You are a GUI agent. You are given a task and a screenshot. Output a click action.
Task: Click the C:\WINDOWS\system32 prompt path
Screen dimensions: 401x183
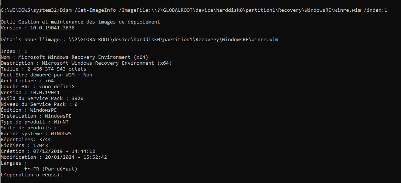pos(29,10)
